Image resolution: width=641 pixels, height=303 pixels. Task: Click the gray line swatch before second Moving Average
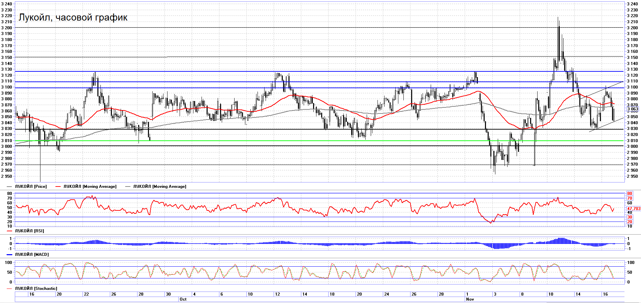128,187
